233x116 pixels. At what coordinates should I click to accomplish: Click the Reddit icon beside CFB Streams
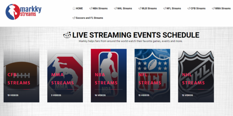coord(189,8)
